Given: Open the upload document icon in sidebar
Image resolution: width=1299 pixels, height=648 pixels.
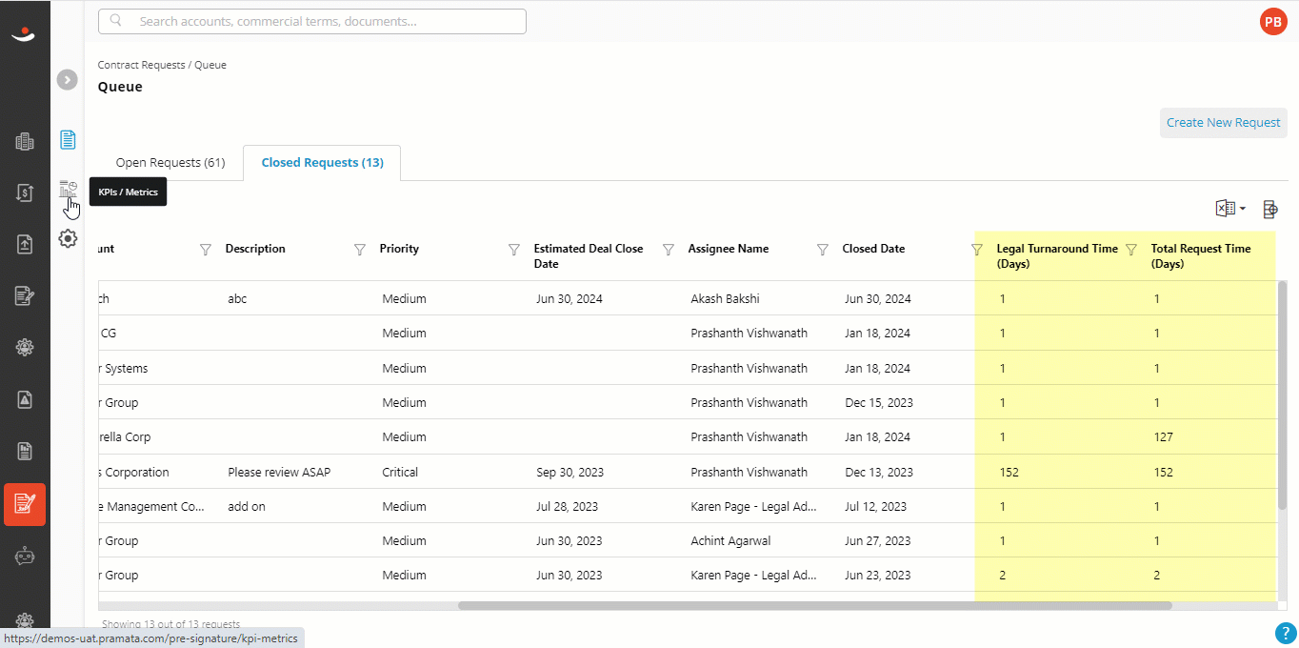Looking at the screenshot, I should (25, 244).
